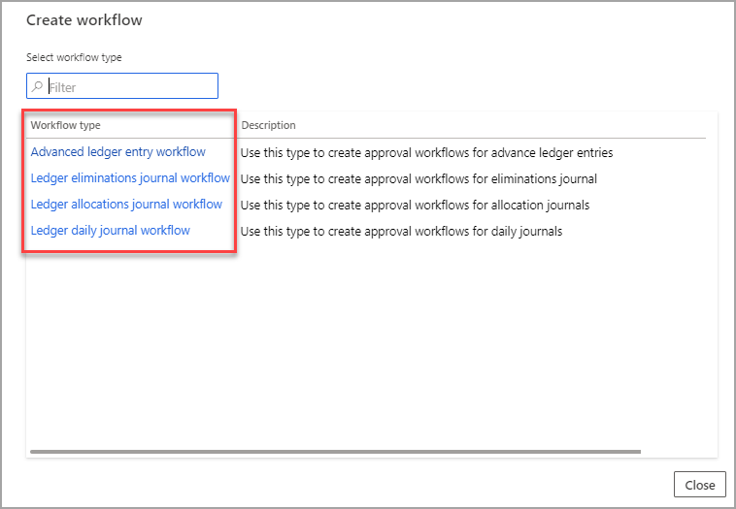Select description text for eliminations journal

coord(418,179)
